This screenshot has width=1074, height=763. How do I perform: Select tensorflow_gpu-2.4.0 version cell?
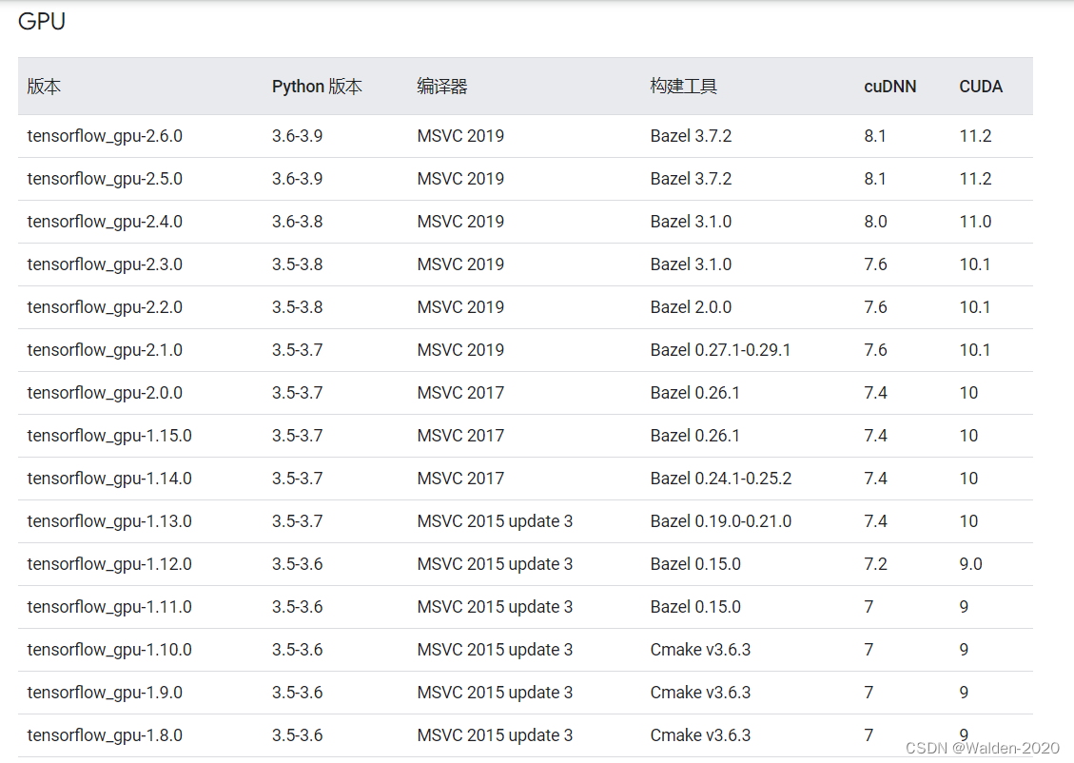click(105, 222)
